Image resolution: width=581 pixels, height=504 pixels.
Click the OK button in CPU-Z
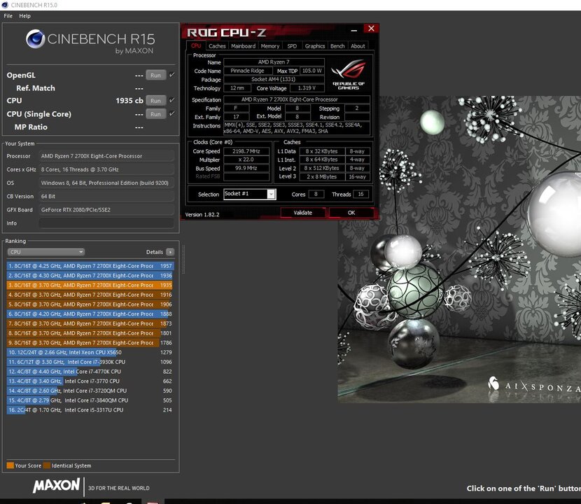pos(351,213)
